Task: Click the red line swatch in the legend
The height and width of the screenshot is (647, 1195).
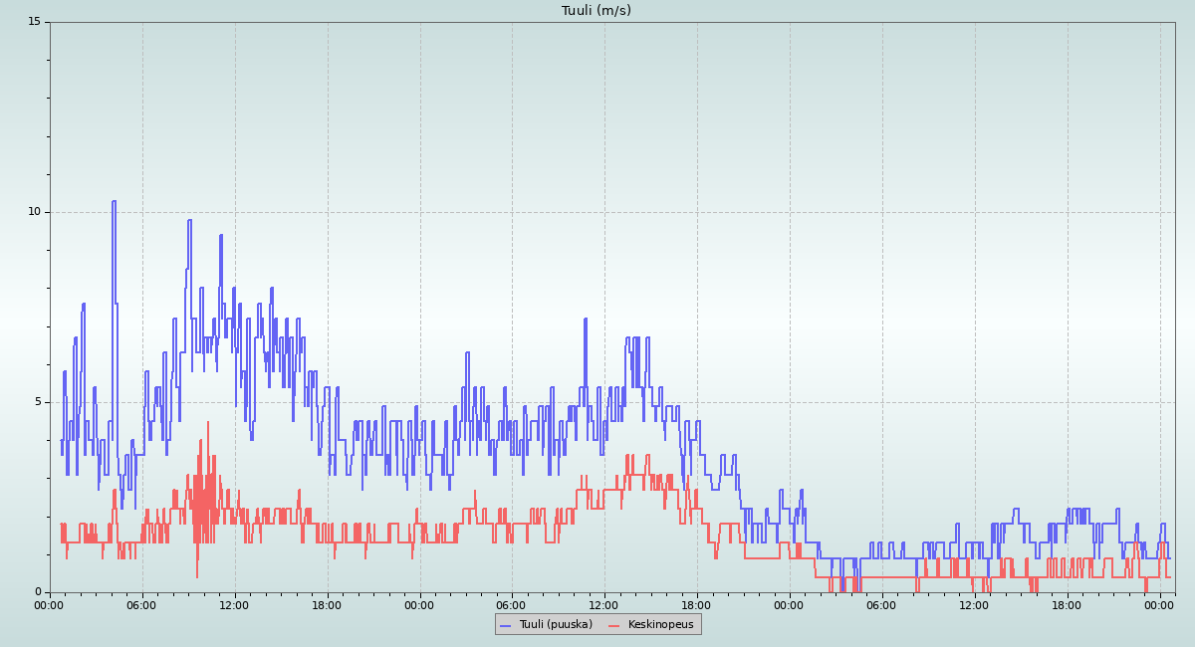Action: click(613, 625)
